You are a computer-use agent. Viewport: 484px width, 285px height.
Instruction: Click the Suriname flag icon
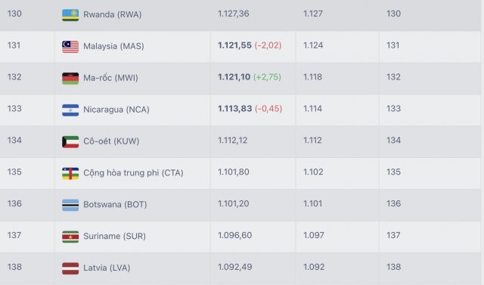[x=70, y=237]
